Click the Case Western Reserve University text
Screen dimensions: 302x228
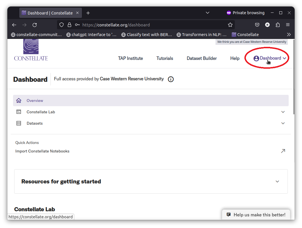pyautogui.click(x=132, y=79)
